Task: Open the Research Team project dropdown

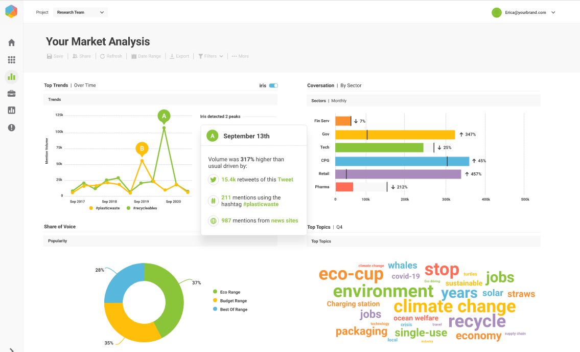Action: pos(80,12)
